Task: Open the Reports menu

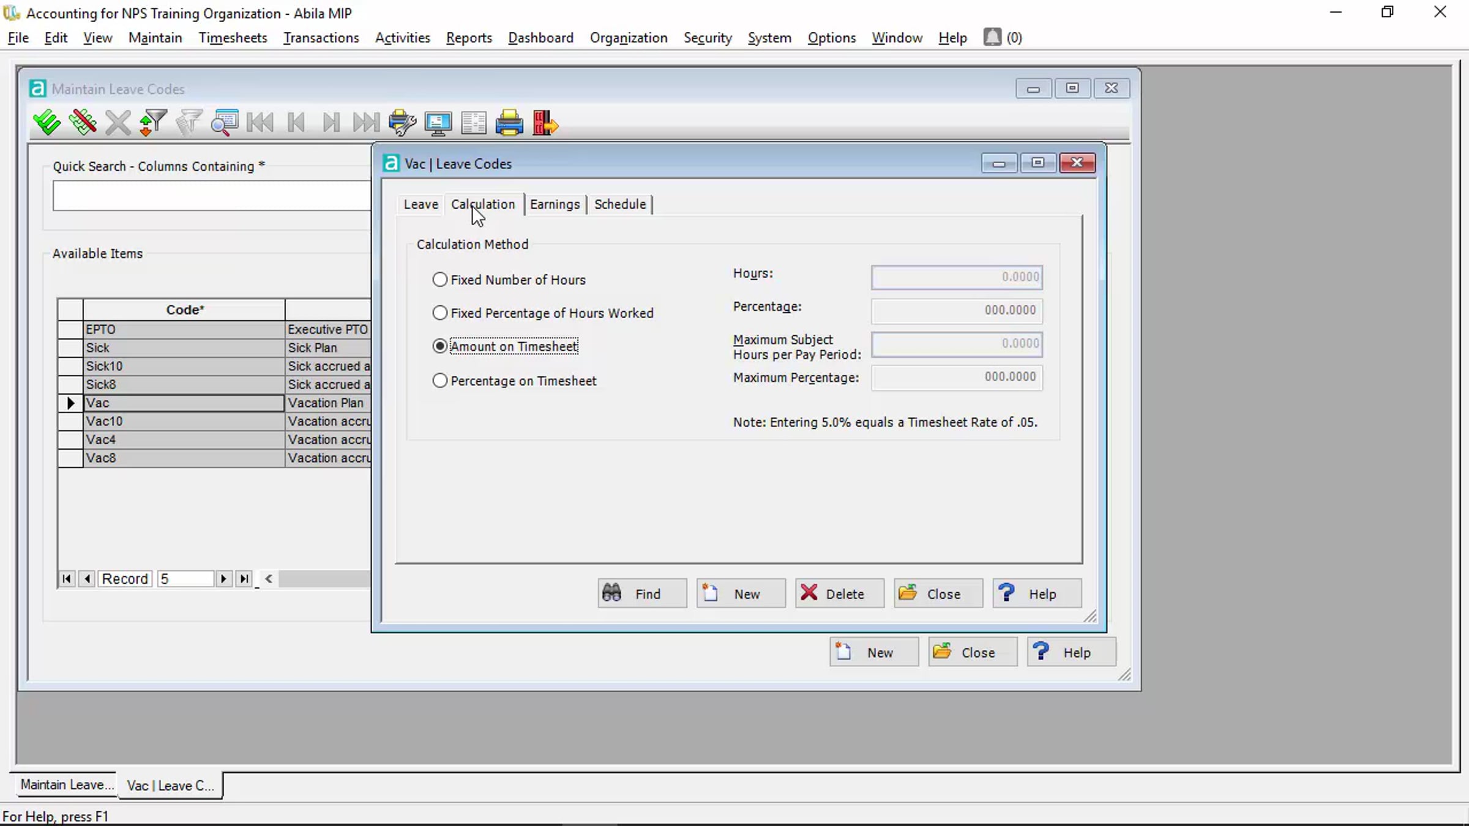Action: [469, 38]
